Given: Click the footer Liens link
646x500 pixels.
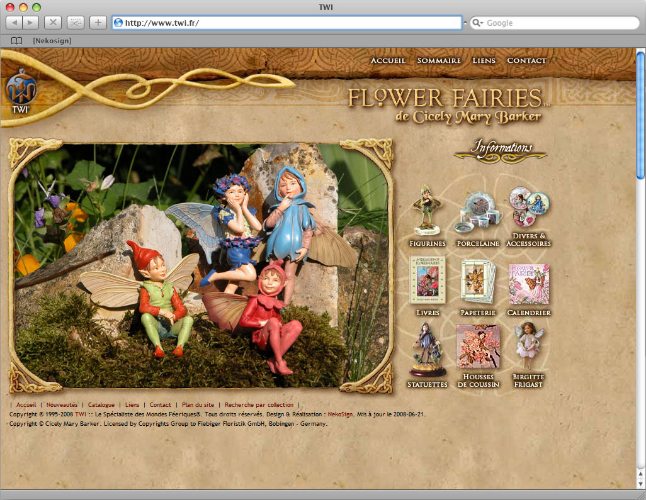Looking at the screenshot, I should pyautogui.click(x=132, y=405).
